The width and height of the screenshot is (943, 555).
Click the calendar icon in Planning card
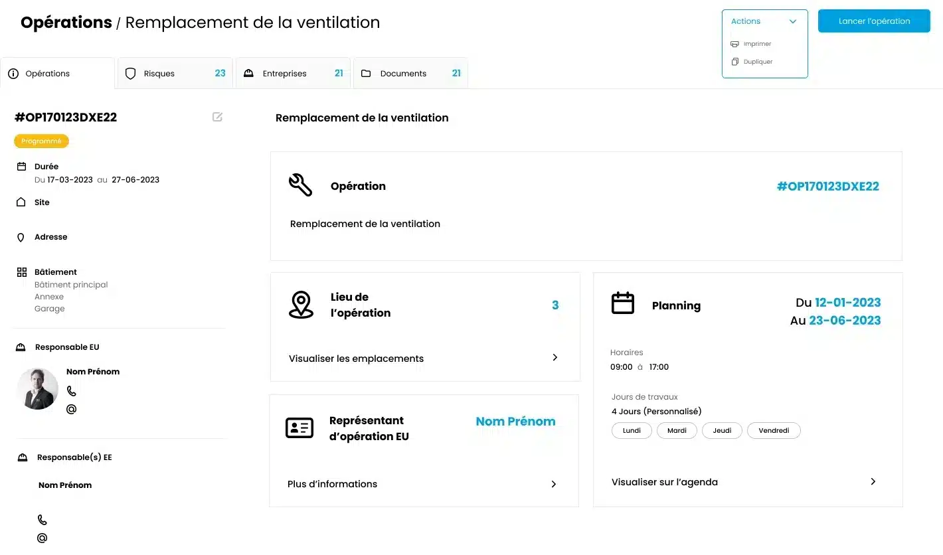click(622, 303)
